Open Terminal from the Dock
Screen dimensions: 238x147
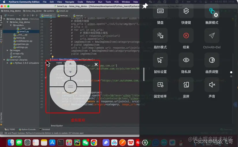pos(61,142)
